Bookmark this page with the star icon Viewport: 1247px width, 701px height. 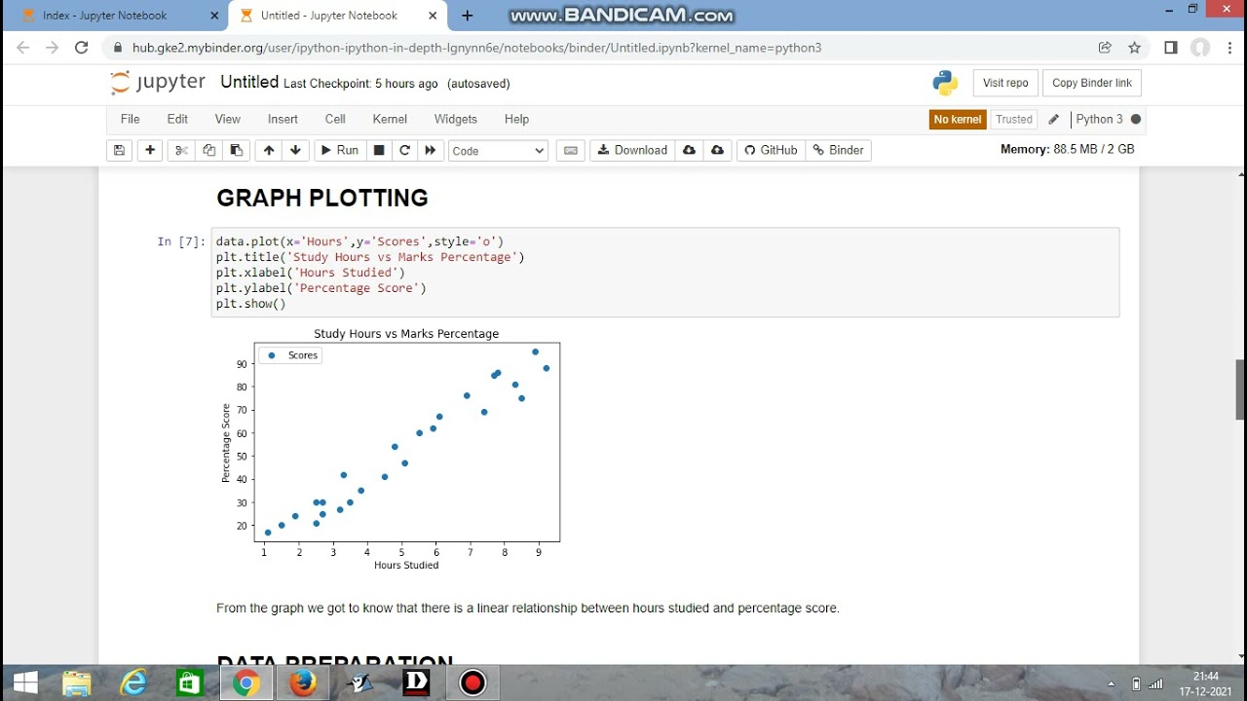click(1134, 47)
